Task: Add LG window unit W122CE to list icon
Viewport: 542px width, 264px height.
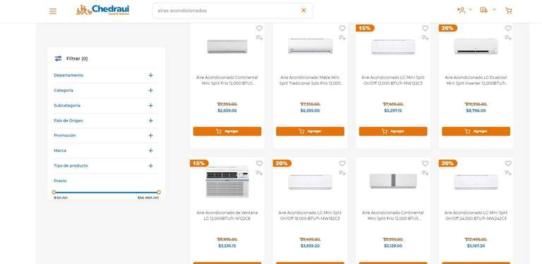Action: click(259, 173)
